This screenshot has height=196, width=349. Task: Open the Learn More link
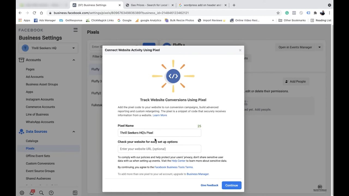pos(160,115)
